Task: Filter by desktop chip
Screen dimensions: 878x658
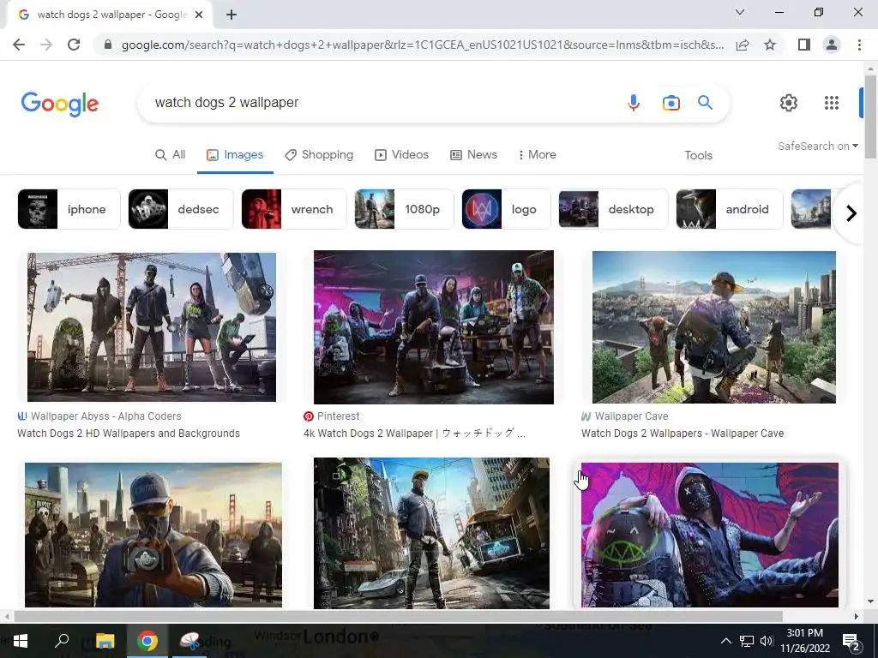Action: click(x=613, y=209)
